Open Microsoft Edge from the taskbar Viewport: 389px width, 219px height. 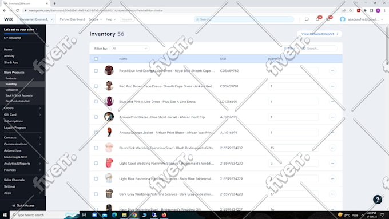[114, 215]
